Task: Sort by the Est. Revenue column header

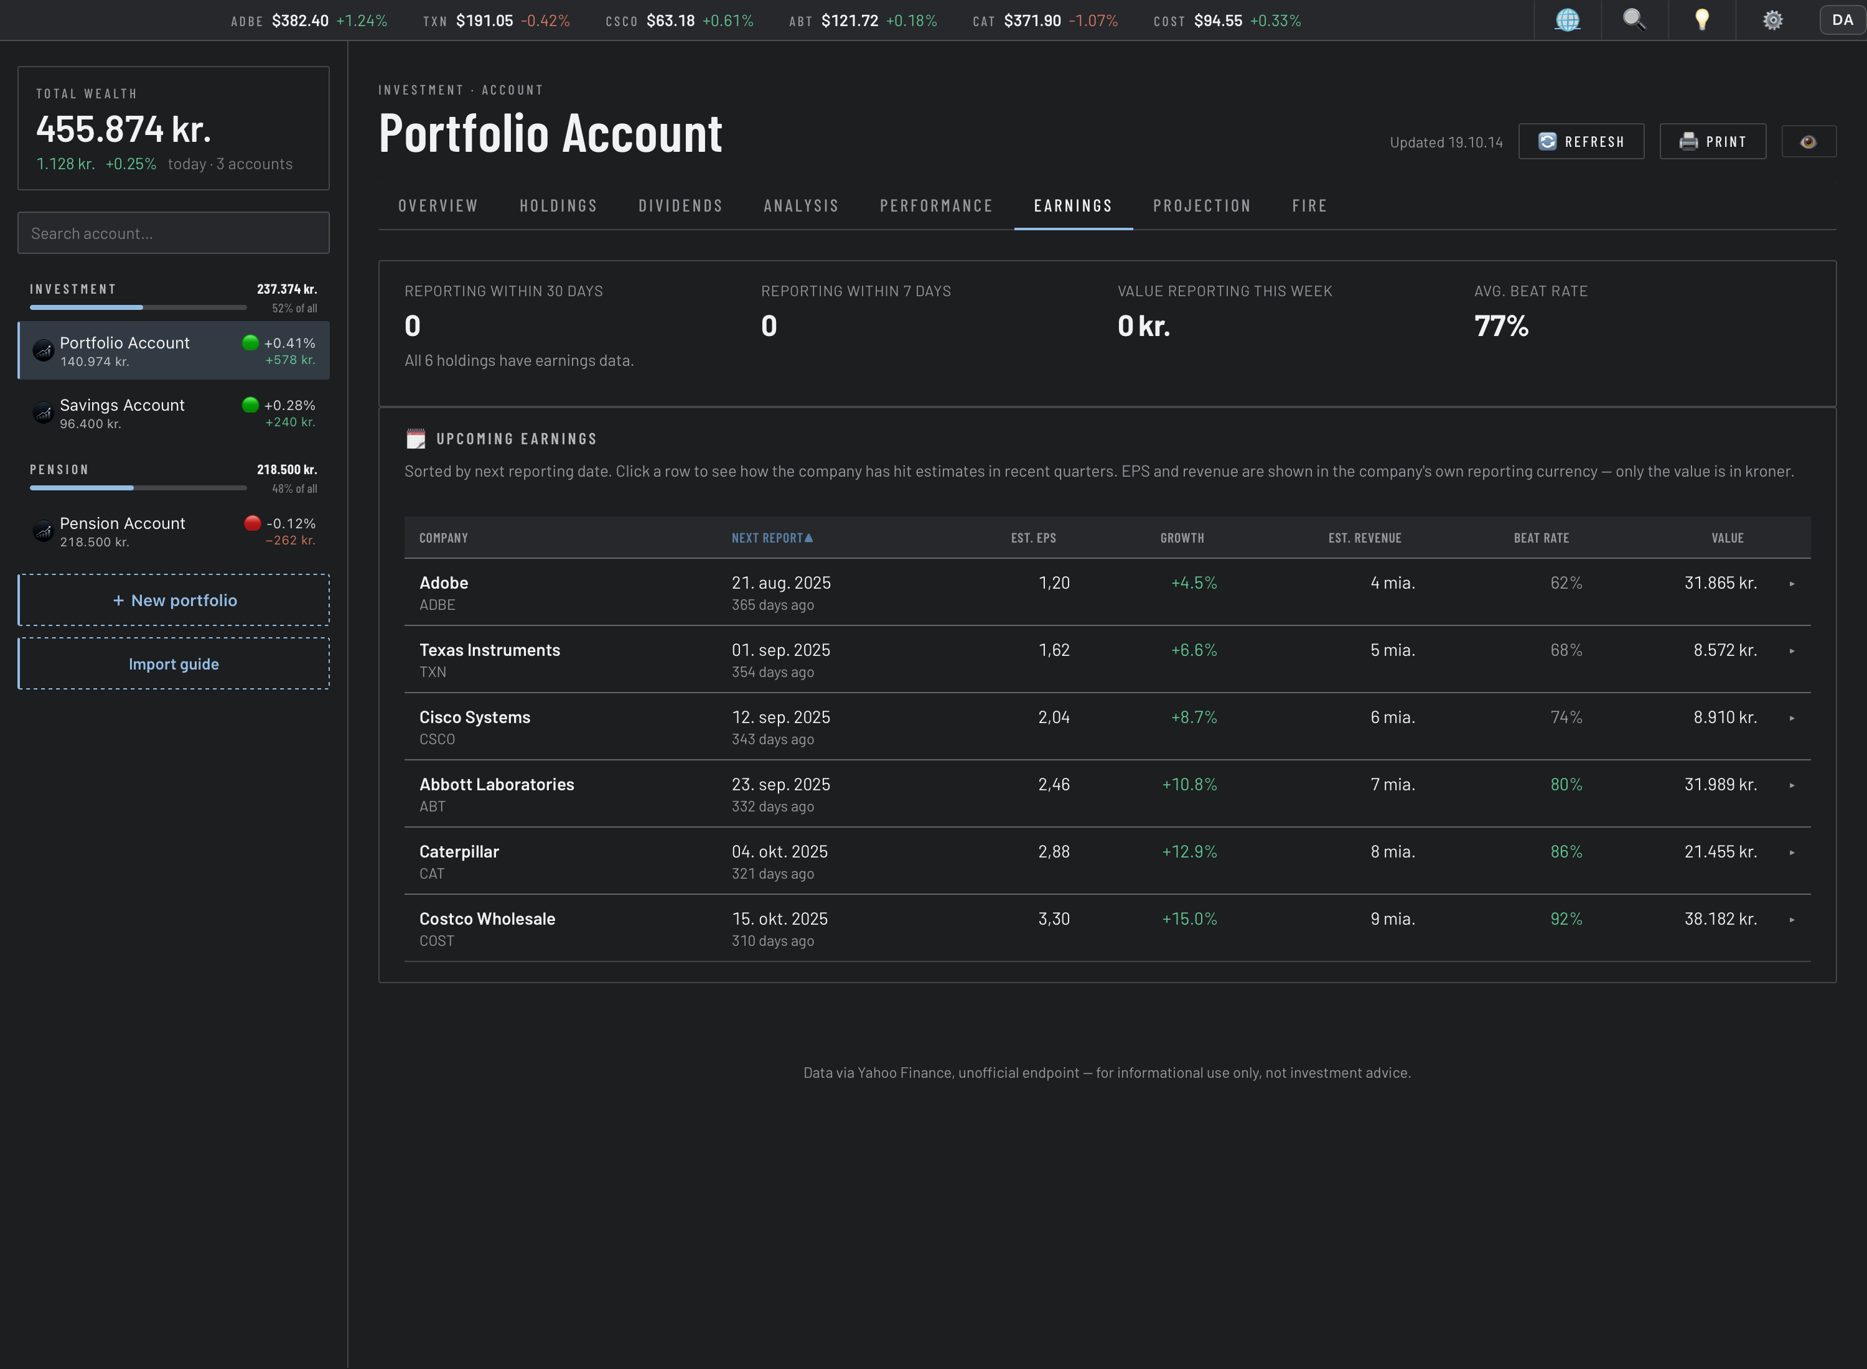Action: pyautogui.click(x=1365, y=538)
